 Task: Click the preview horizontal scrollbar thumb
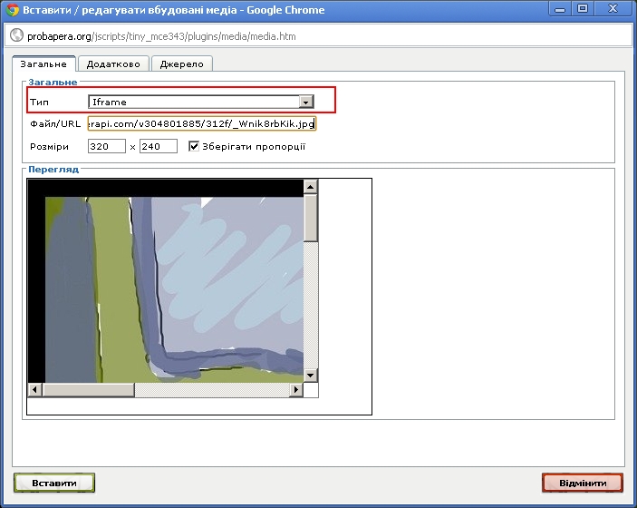[89, 390]
